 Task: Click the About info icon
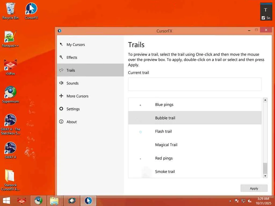(61, 122)
